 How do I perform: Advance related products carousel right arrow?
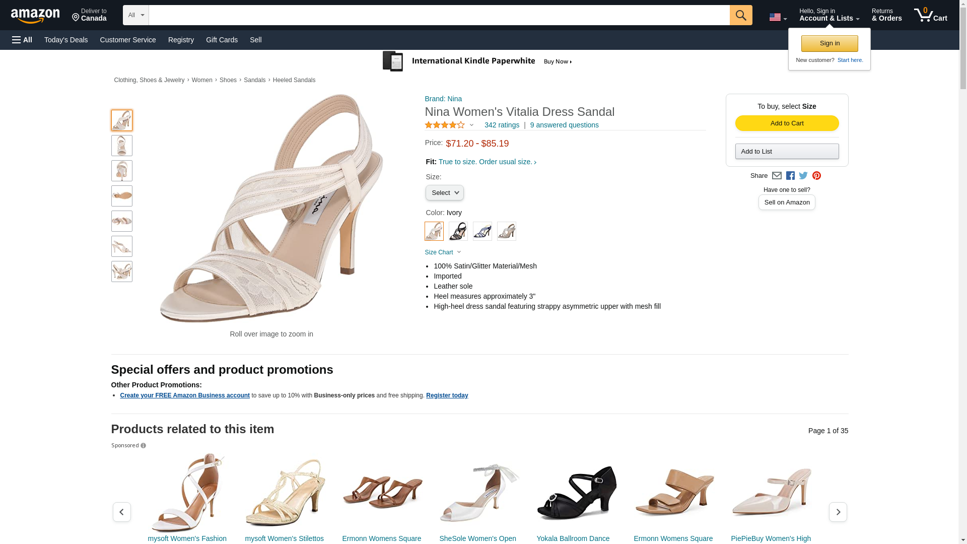(x=838, y=512)
